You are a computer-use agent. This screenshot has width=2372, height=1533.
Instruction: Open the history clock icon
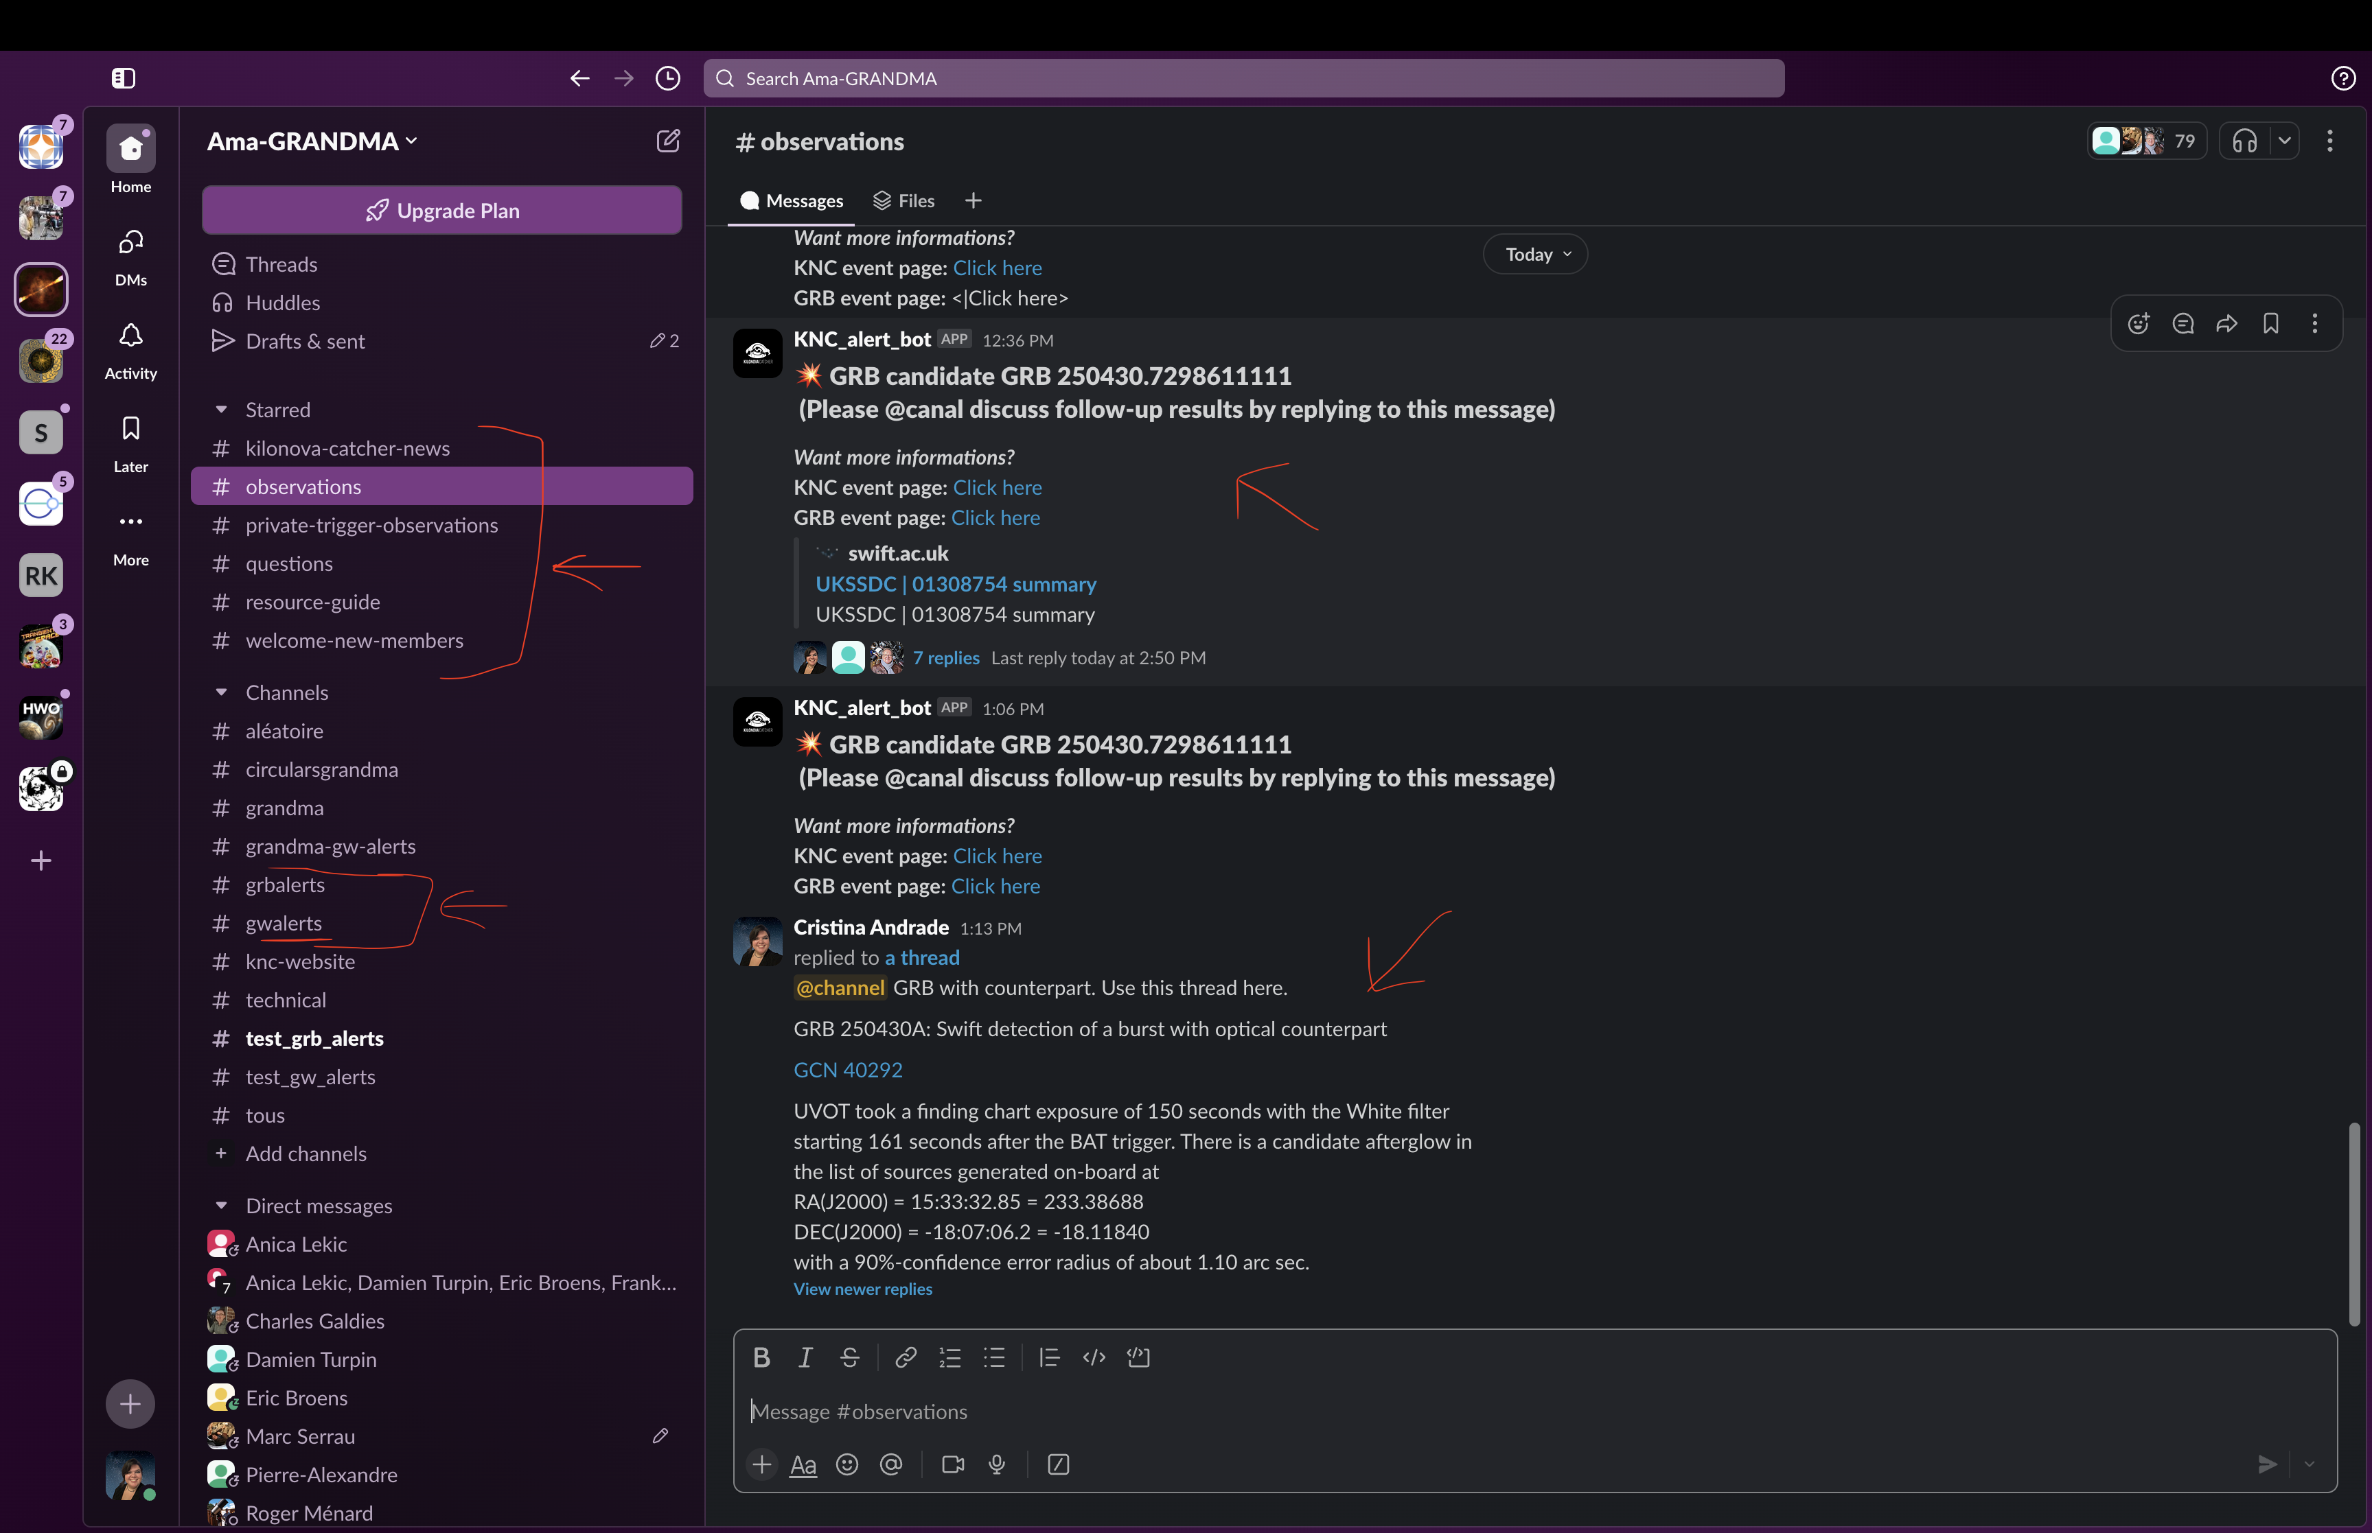pos(668,79)
